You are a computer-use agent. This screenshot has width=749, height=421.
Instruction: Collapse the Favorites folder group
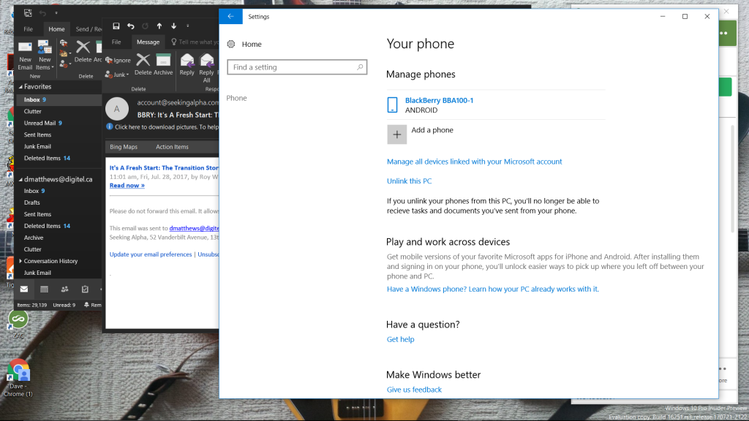tap(20, 87)
